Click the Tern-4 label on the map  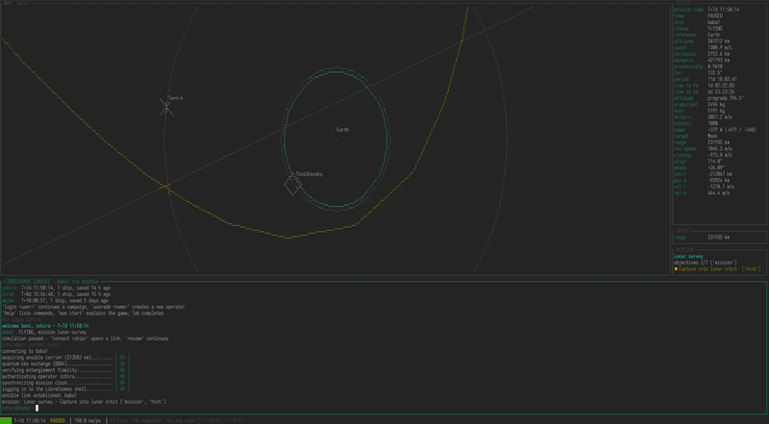tap(176, 98)
